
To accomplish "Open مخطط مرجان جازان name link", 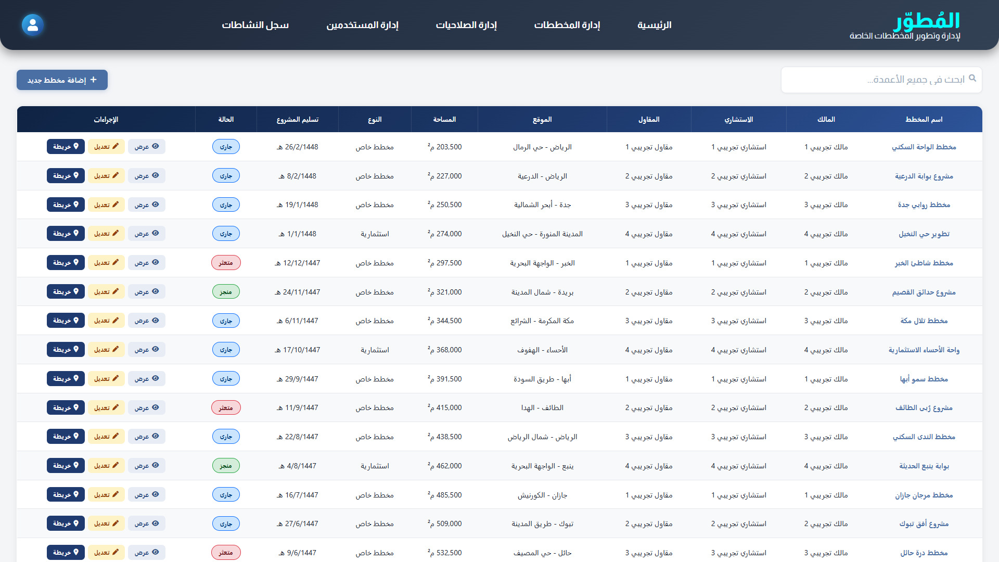I will (924, 495).
